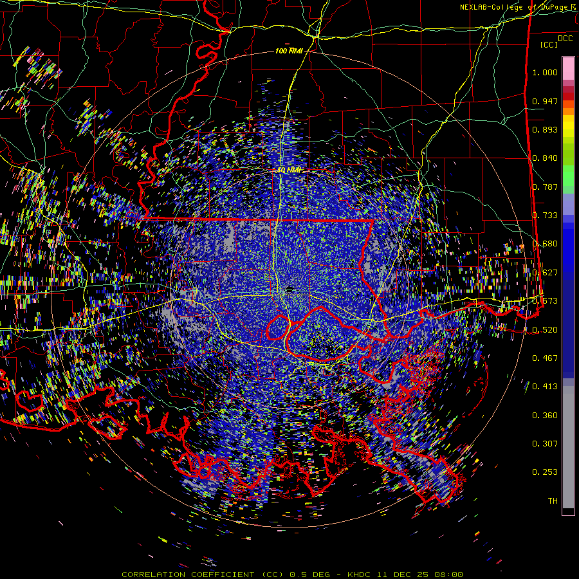Viewport: 579px width, 579px height.
Task: Select the 0.787 scale value
Action: click(x=545, y=187)
